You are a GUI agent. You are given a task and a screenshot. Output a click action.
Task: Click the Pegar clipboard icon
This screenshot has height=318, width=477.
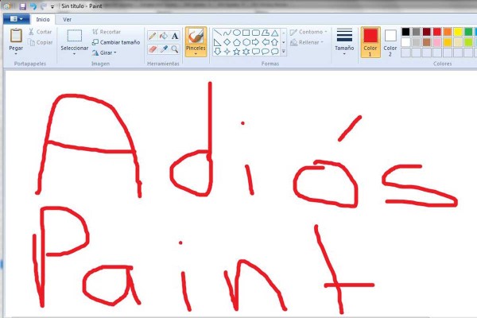pyautogui.click(x=16, y=35)
